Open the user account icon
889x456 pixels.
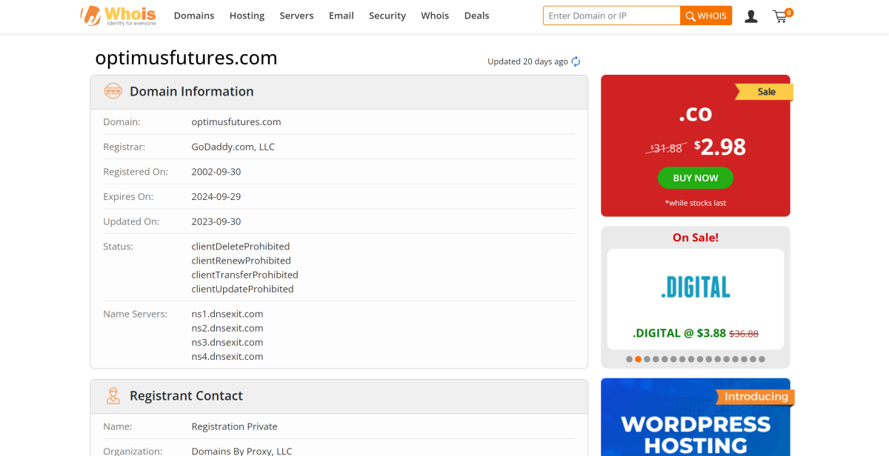click(x=750, y=16)
